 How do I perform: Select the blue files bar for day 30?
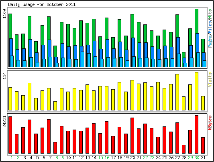(198, 43)
